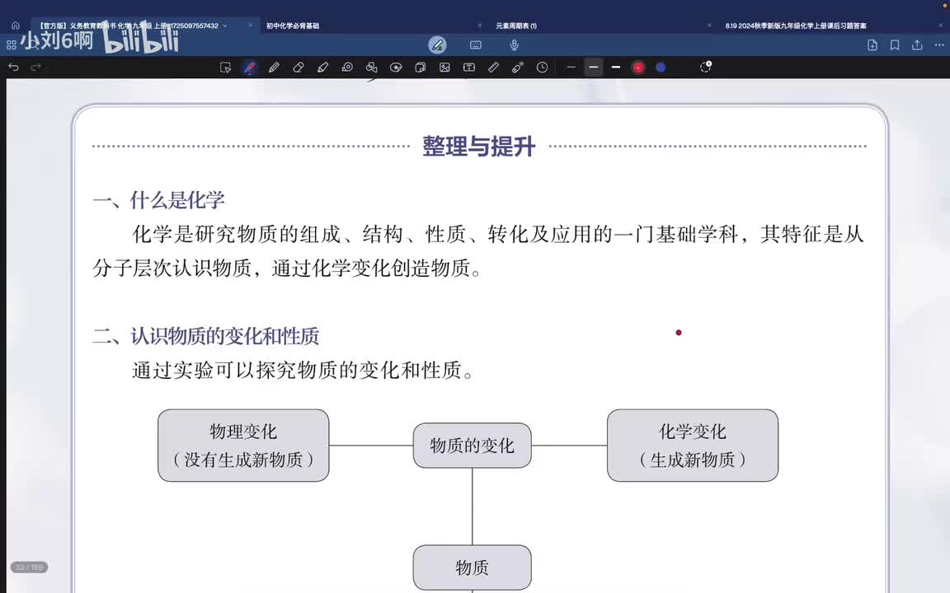The height and width of the screenshot is (593, 950).
Task: Tap the 化学变化 diagram box
Action: [693, 446]
